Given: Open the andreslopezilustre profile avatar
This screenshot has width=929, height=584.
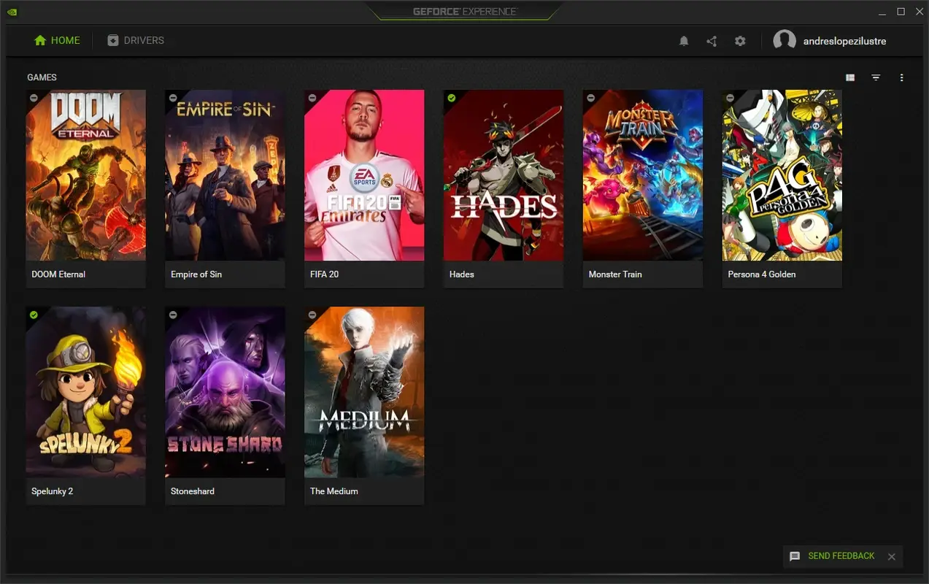Looking at the screenshot, I should tap(785, 40).
